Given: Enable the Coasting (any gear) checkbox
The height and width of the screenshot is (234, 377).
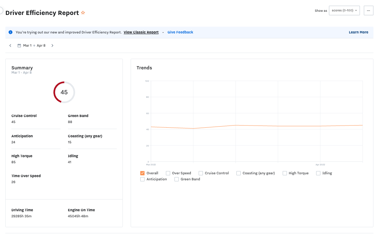Looking at the screenshot, I should pos(239,173).
